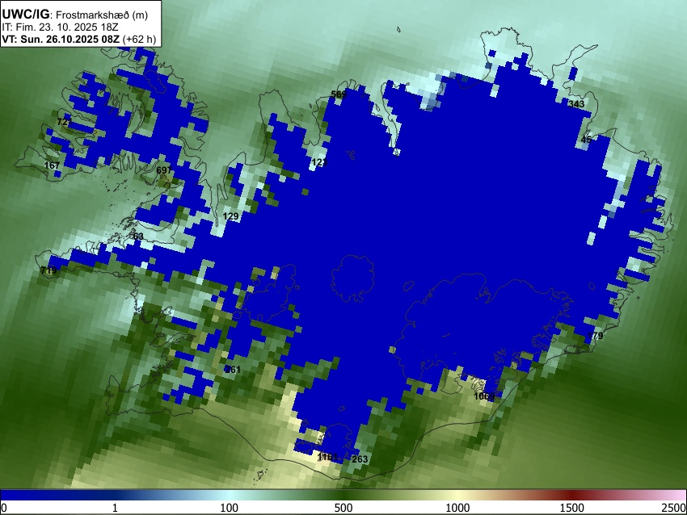The image size is (687, 515).
Task: Click the 263 value on the south coast
Action: (360, 459)
